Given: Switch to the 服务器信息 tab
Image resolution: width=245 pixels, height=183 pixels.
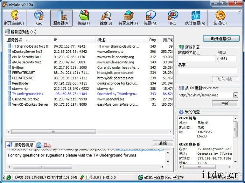Looking at the screenshot, I should (x=20, y=145).
